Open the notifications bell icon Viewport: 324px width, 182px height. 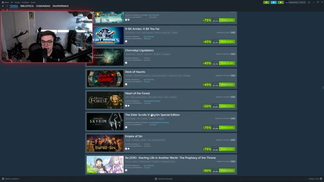coord(280,2)
